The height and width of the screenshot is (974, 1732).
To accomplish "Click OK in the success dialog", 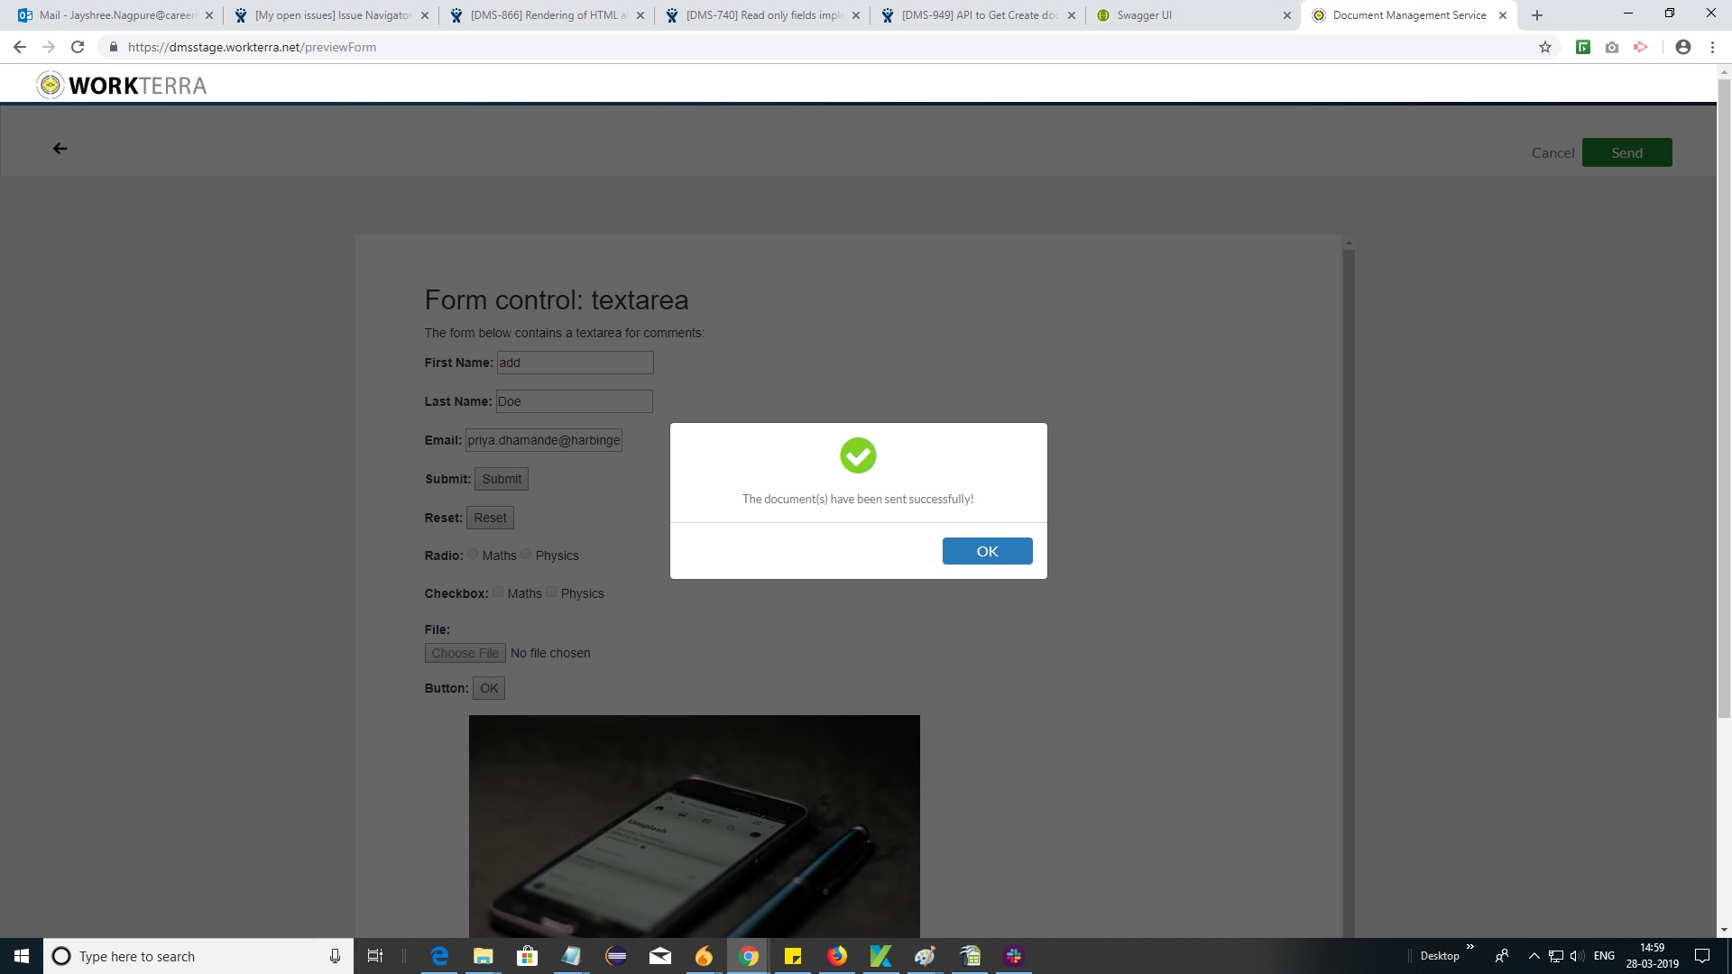I will click(987, 551).
